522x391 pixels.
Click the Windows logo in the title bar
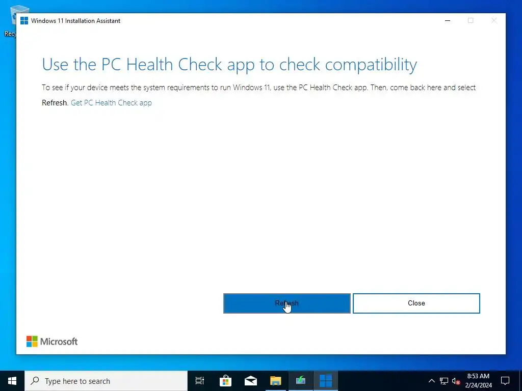(24, 20)
